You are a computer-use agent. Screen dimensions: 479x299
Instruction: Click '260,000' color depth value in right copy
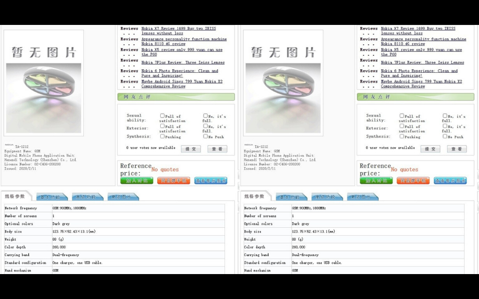tap(298, 247)
